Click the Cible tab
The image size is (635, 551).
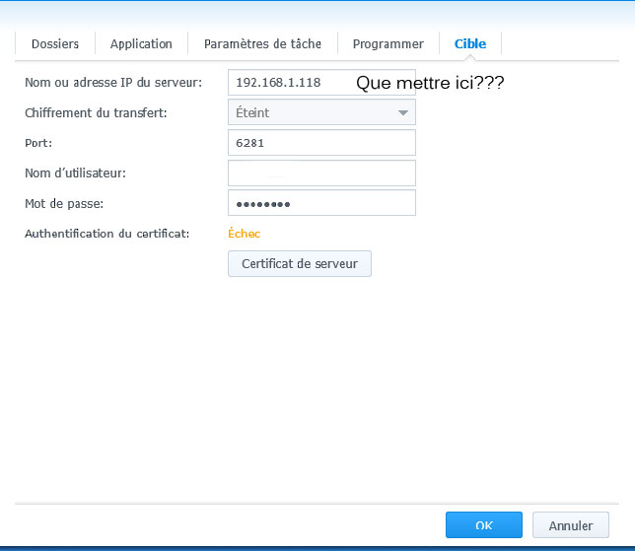pos(470,44)
